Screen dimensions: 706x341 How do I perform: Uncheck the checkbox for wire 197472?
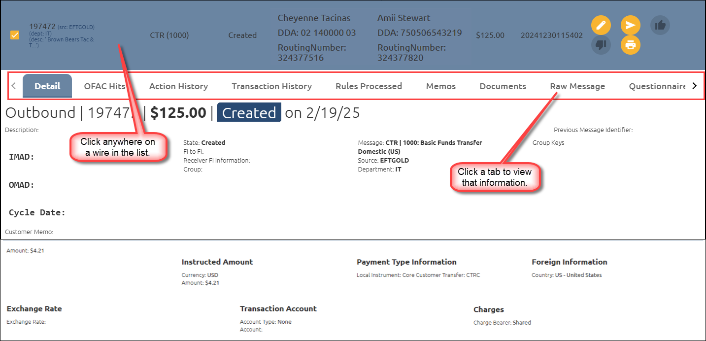15,35
